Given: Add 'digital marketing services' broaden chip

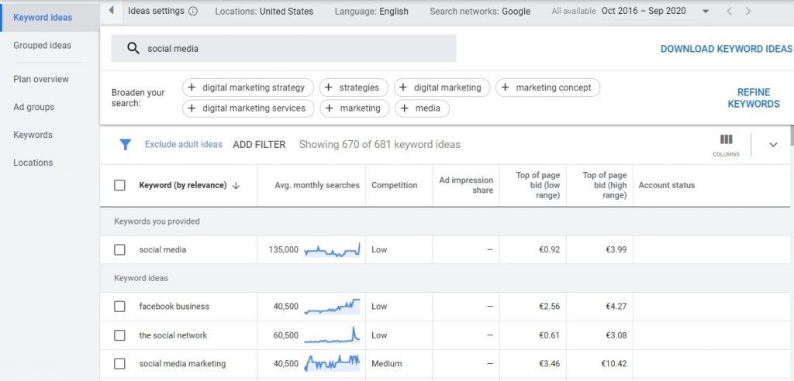Looking at the screenshot, I should point(248,108).
